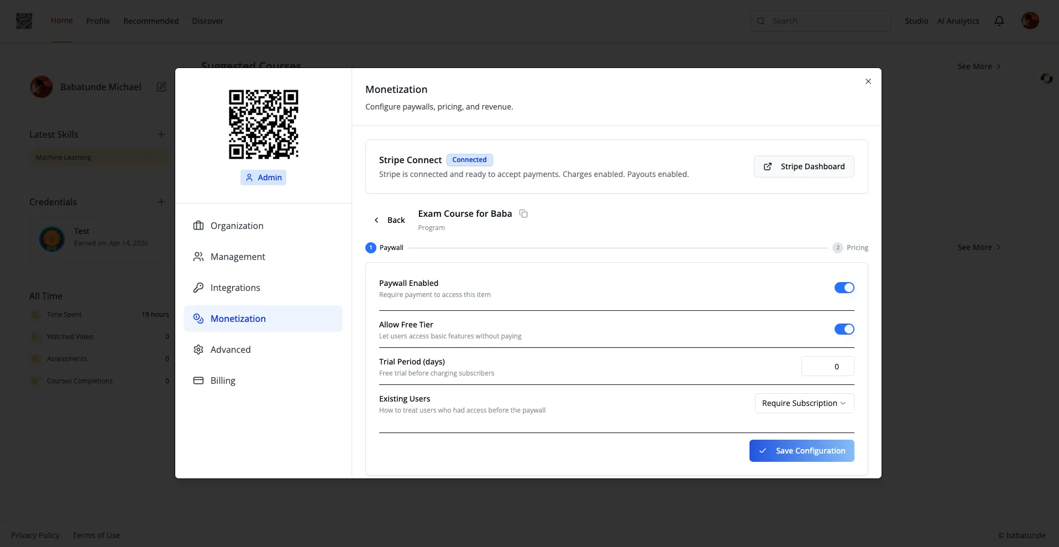Add a credential with the Credentials plus

(x=161, y=202)
